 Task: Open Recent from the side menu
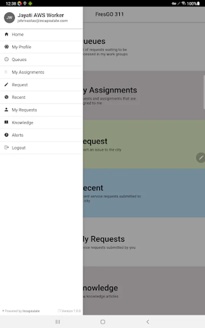point(42,97)
